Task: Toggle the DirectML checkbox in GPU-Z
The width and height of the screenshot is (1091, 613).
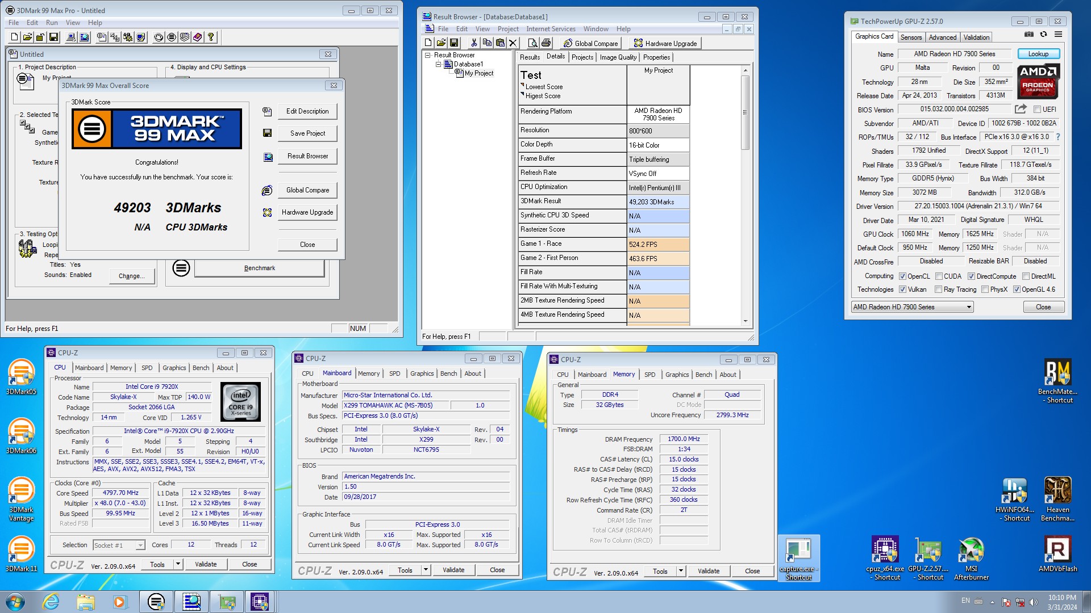Action: pyautogui.click(x=1026, y=276)
